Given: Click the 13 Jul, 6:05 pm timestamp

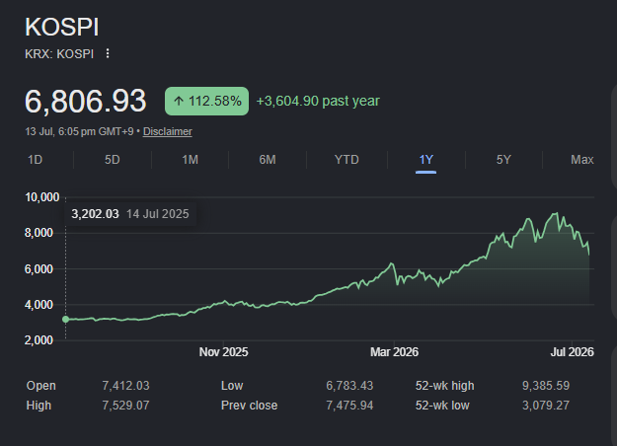Looking at the screenshot, I should tap(79, 131).
